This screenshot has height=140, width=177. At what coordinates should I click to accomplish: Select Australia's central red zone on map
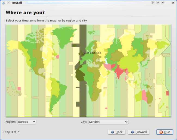click(144, 96)
